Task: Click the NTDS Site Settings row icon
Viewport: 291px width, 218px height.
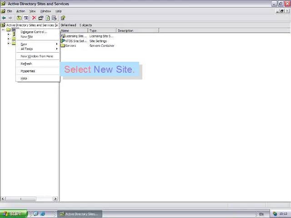Action: 63,41
